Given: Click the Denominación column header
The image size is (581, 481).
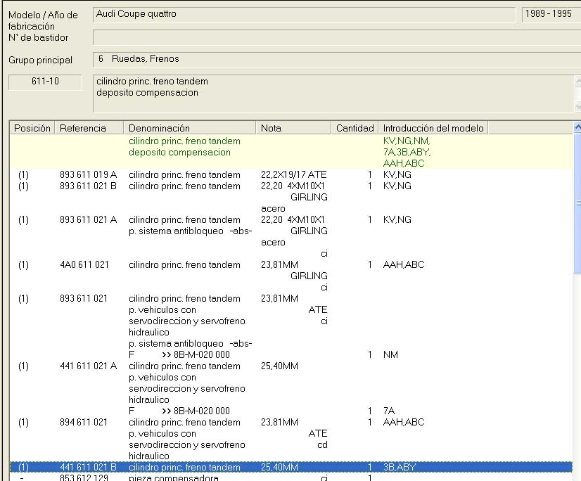Looking at the screenshot, I should pyautogui.click(x=189, y=128).
